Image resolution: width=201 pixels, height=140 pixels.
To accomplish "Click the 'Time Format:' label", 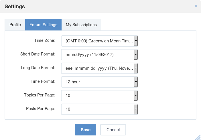I will click(43, 81).
